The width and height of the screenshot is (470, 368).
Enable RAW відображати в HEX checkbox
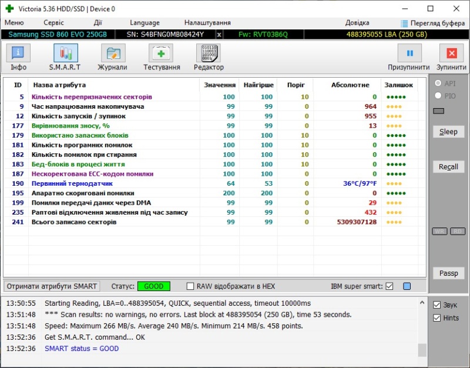click(x=190, y=286)
